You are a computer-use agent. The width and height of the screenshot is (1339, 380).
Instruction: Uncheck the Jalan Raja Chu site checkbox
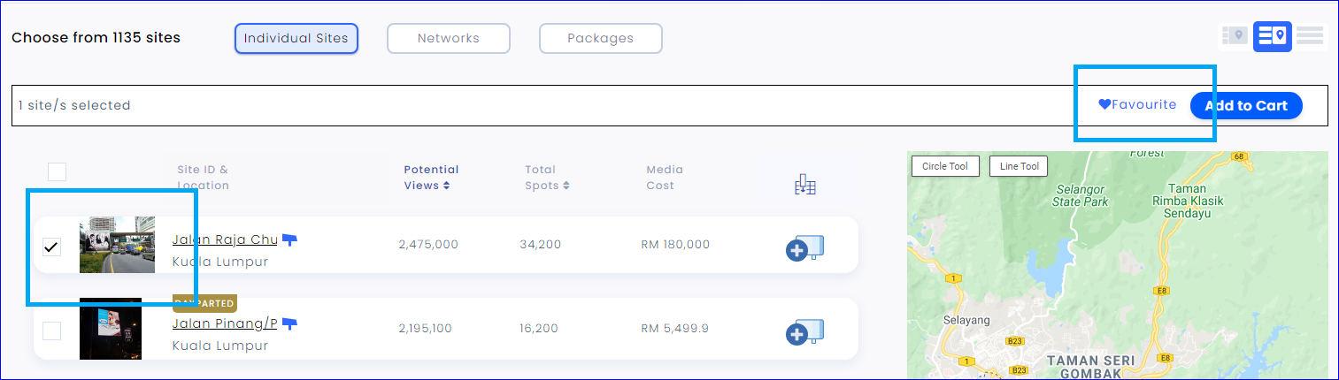click(x=52, y=247)
